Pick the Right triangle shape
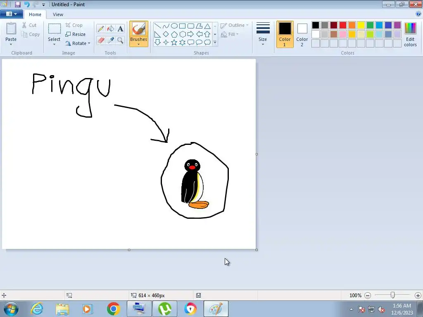423x317 pixels. pos(158,34)
